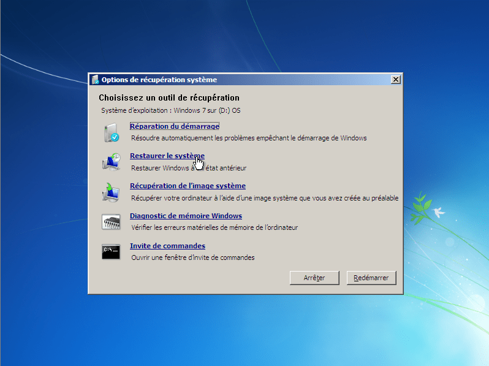Open Réparation du démarrage link
Image resolution: width=489 pixels, height=366 pixels.
click(x=175, y=126)
